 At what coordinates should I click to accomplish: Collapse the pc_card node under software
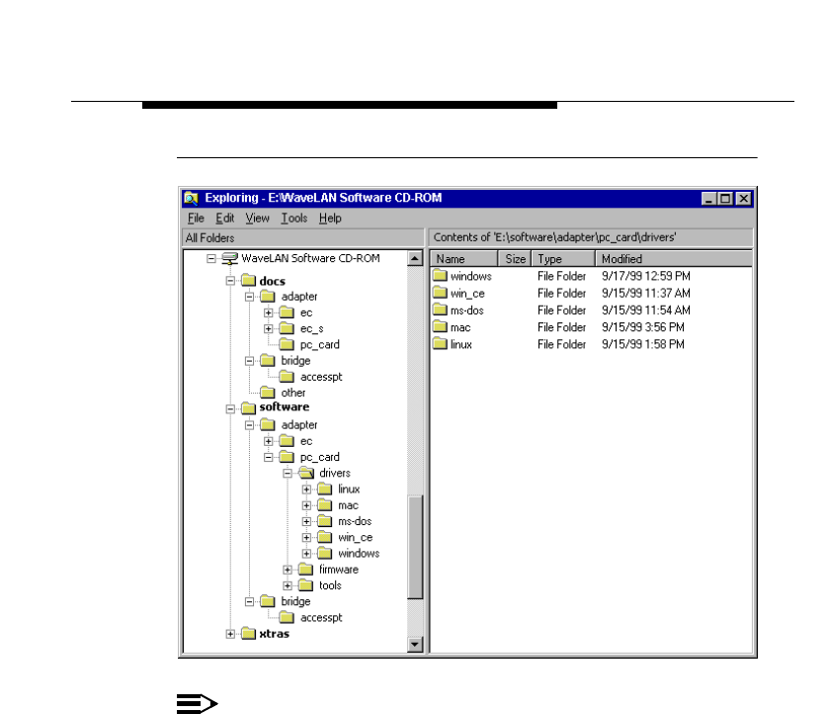tap(268, 457)
